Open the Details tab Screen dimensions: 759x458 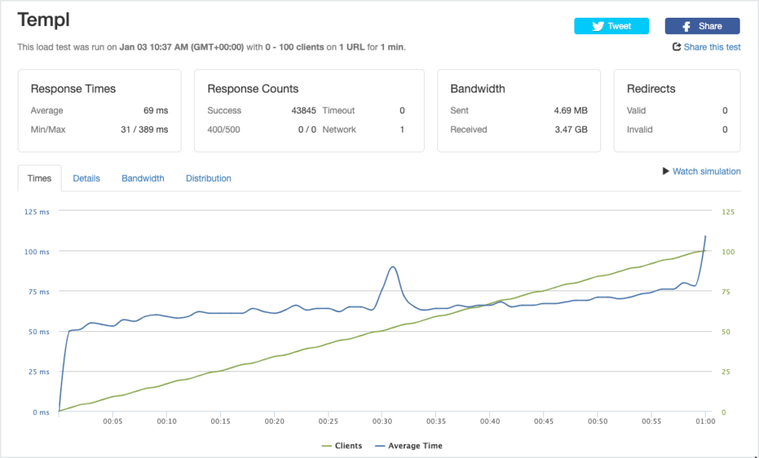(86, 178)
